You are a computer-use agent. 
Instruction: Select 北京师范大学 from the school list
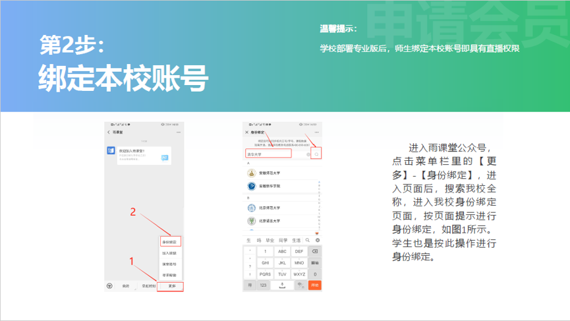coord(282,208)
